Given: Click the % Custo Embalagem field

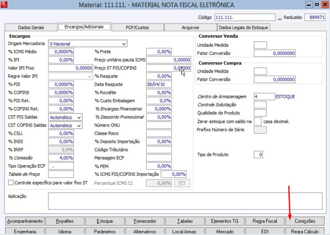Looking at the screenshot, I should point(159,101).
